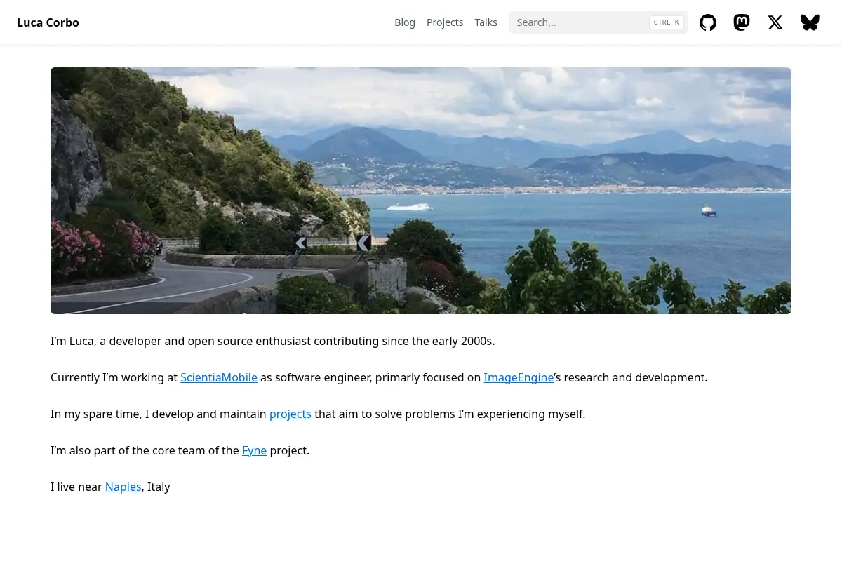Open the GitHub profile icon
The height and width of the screenshot is (561, 842).
click(x=708, y=22)
